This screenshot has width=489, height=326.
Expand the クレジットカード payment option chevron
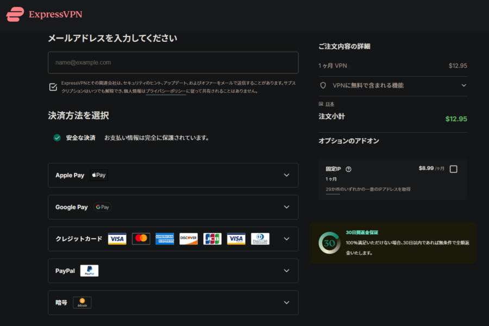286,239
